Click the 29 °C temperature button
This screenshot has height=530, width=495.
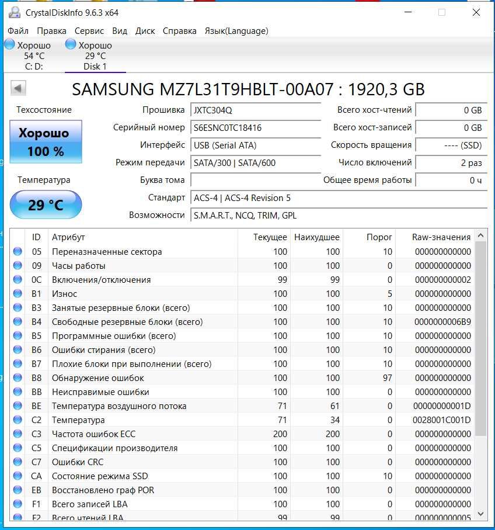(x=46, y=205)
